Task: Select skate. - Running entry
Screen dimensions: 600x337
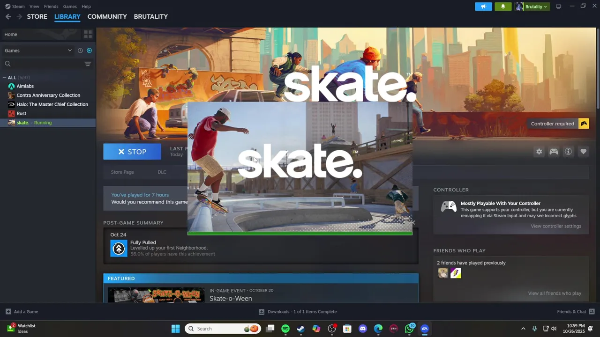Action: pyautogui.click(x=48, y=123)
